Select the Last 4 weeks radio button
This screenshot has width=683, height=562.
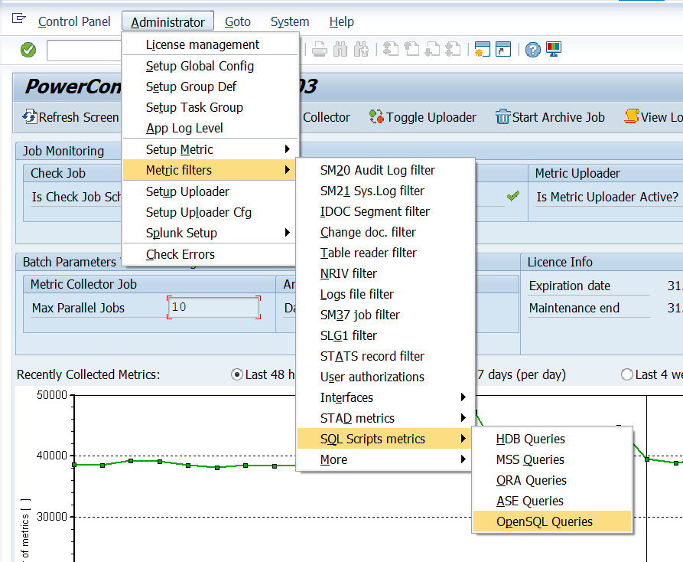627,374
